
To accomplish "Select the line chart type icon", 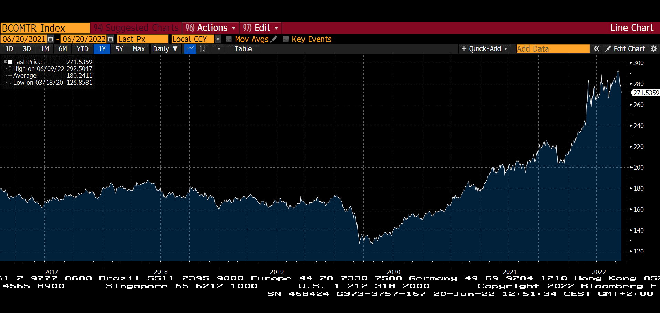I will [190, 49].
